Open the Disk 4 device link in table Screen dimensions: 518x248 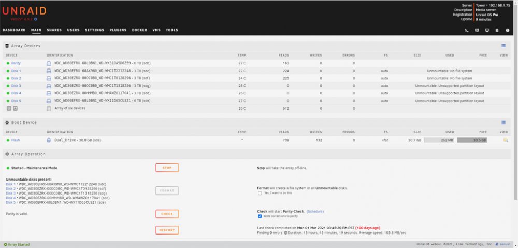[x=16, y=93]
